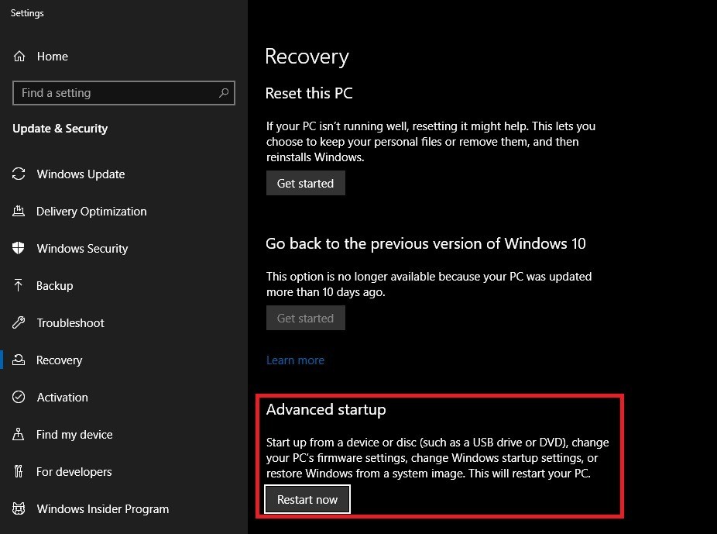Viewport: 717px width, 534px height.
Task: Open the Recovery section from the sidebar
Action: (60, 360)
